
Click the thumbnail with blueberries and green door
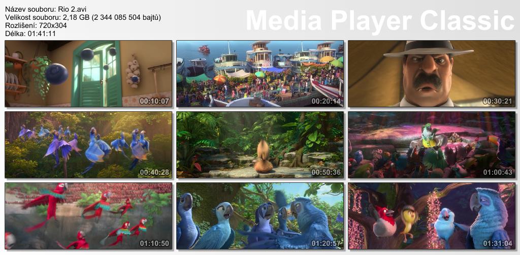tap(88, 74)
